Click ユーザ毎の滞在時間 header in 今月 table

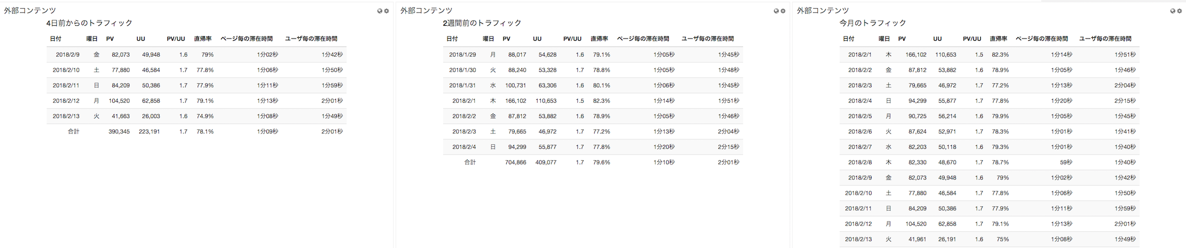(1105, 39)
